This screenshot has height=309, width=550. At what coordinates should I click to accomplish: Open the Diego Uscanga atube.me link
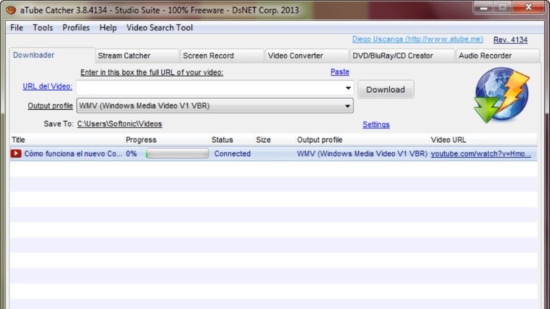coord(417,39)
